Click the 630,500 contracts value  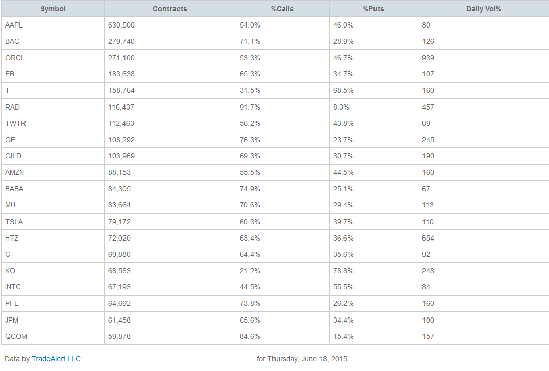121,25
